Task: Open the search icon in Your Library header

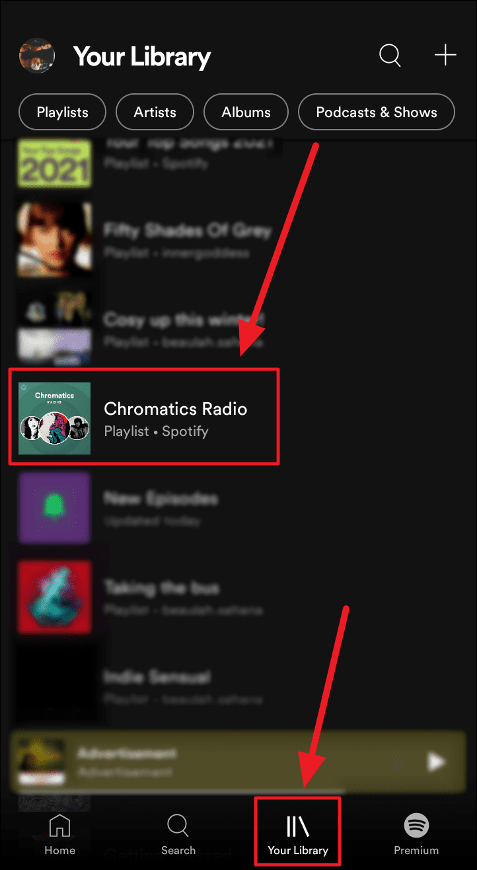Action: (x=390, y=56)
